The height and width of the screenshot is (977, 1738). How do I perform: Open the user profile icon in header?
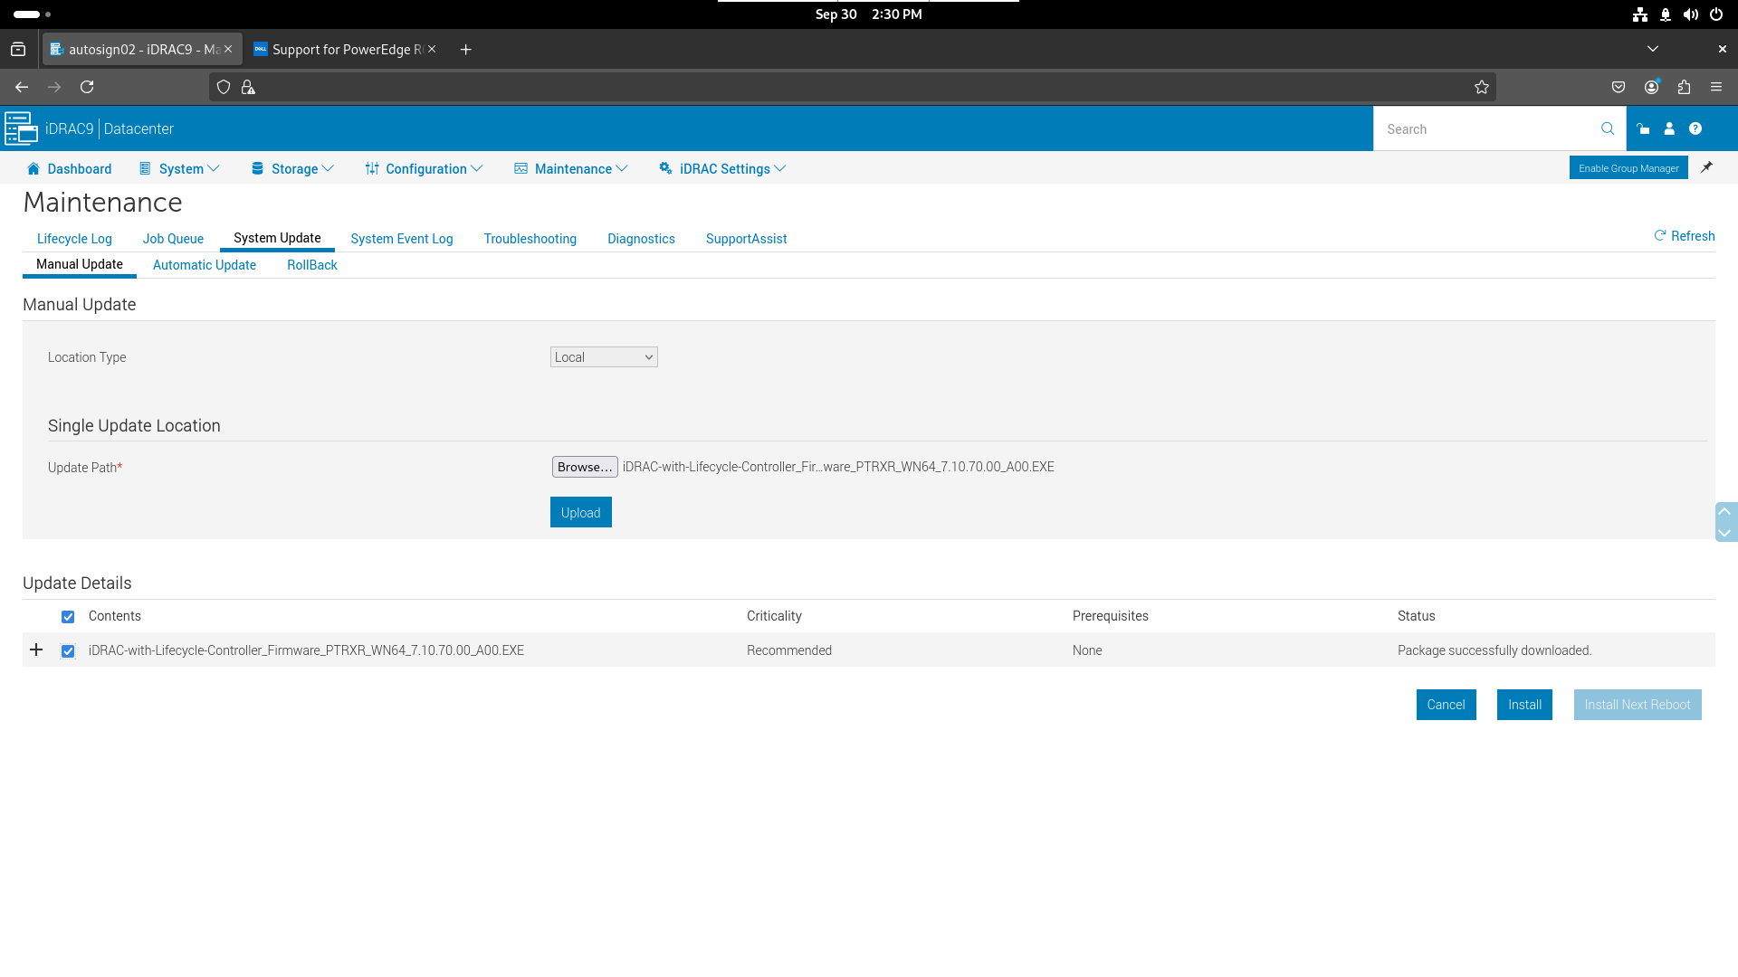tap(1669, 128)
